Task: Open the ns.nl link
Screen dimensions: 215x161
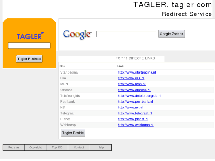Action: coord(130,108)
